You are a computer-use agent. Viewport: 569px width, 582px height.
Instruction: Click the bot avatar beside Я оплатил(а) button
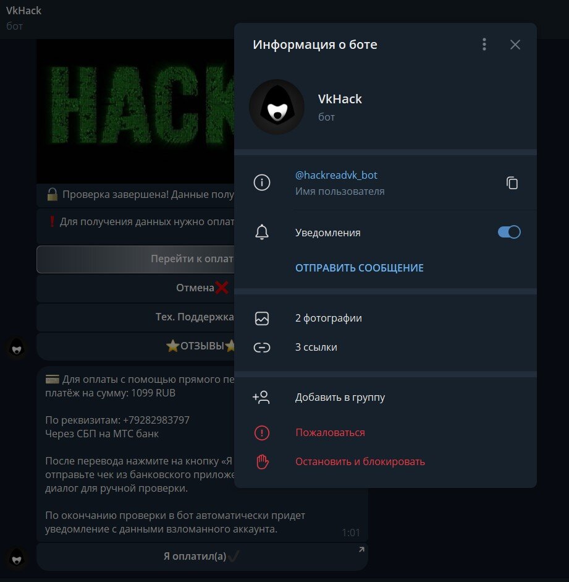pyautogui.click(x=17, y=558)
